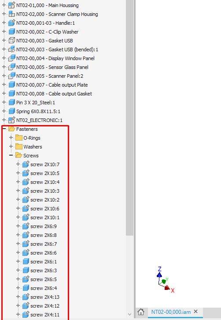Collapse the Fasteners folder
This screenshot has width=221, height=320.
tap(4, 129)
